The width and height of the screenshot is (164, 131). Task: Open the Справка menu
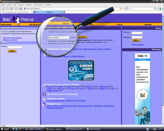(x=48, y=5)
